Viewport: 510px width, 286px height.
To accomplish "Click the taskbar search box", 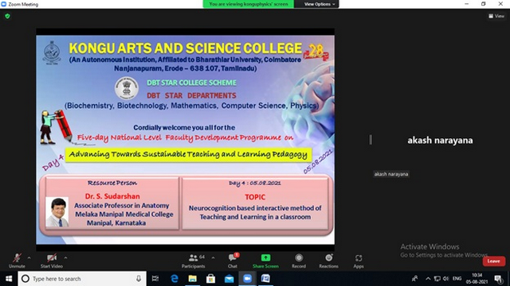I will tap(82, 279).
